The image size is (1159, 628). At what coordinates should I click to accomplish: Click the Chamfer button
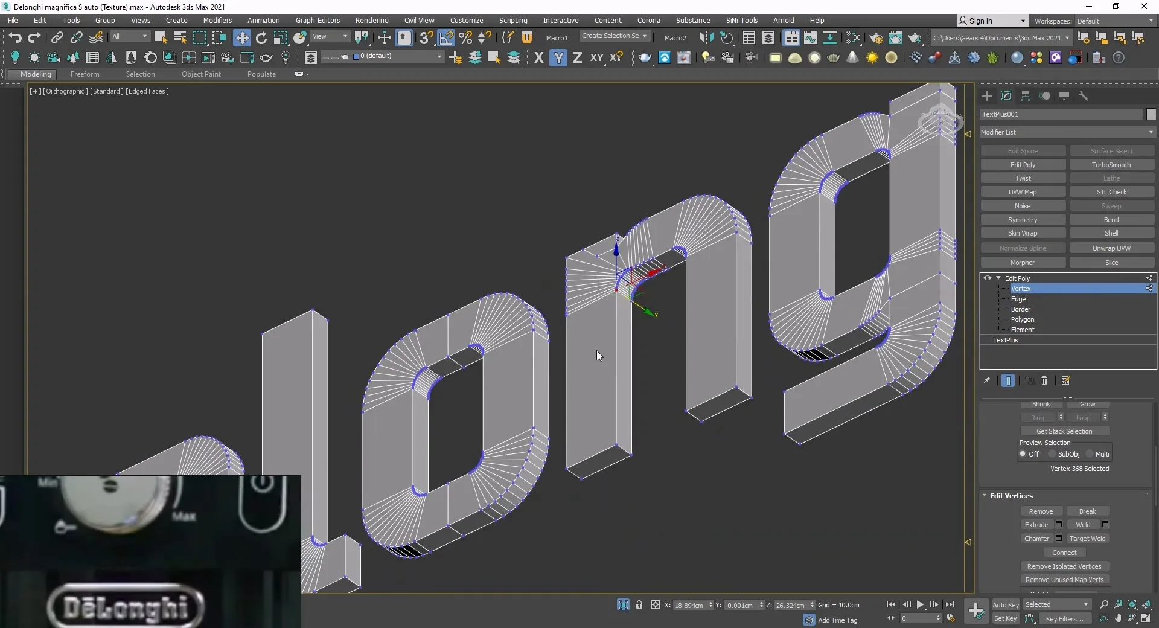[1036, 539]
